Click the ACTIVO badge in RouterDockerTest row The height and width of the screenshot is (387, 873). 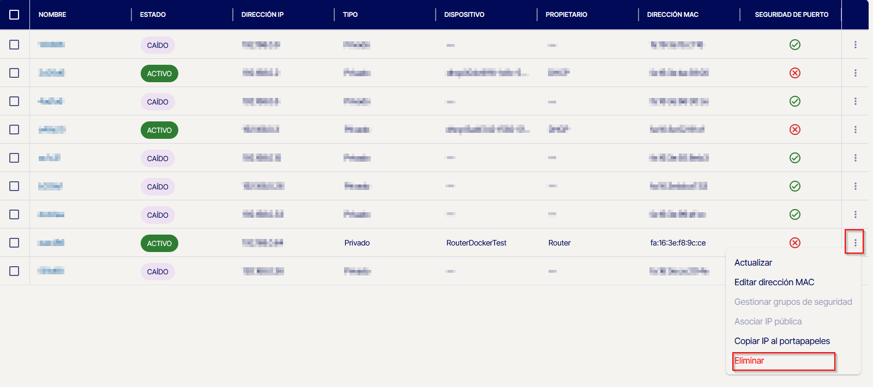click(159, 243)
